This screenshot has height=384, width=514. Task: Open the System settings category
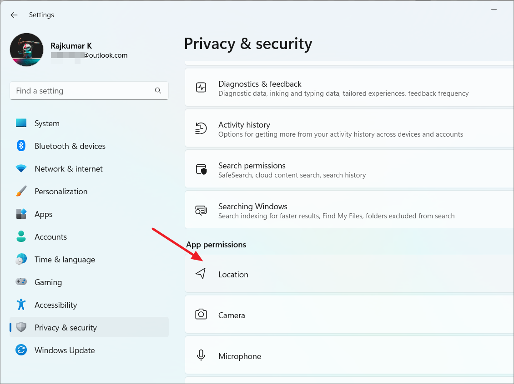point(89,123)
